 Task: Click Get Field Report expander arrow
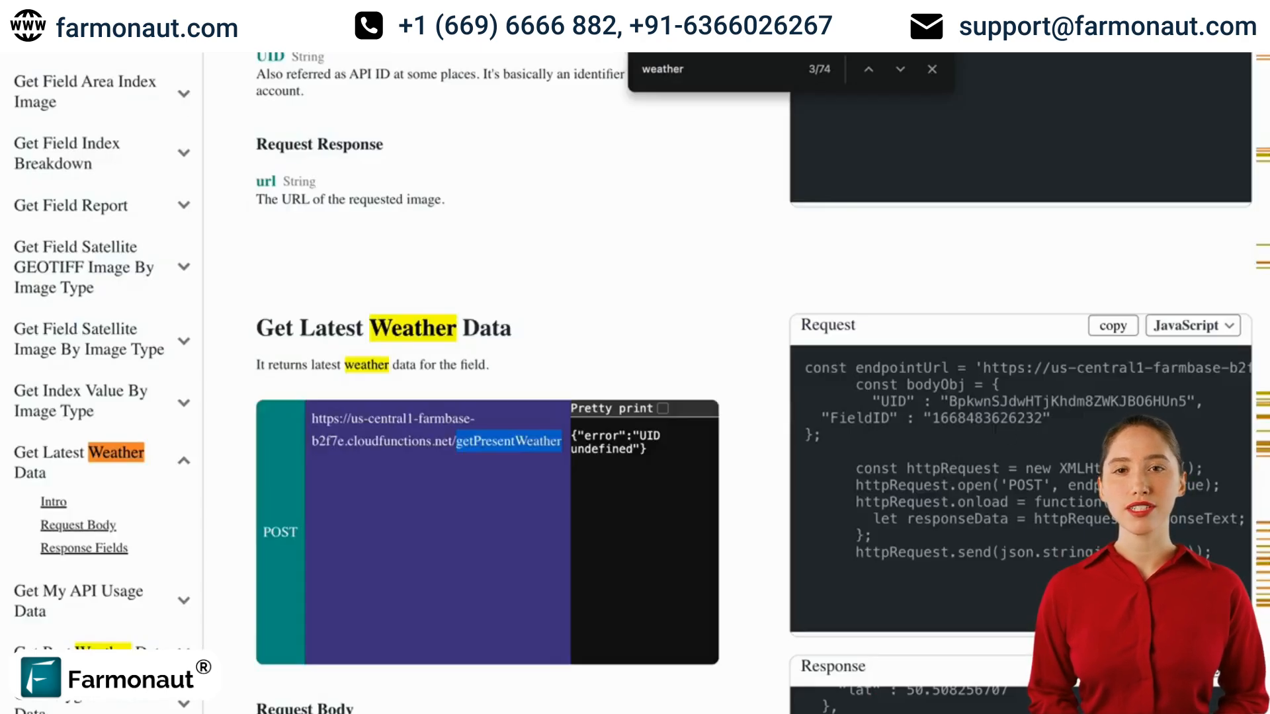pos(184,206)
